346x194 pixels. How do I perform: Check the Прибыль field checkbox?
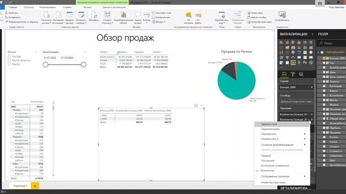pos(324,128)
